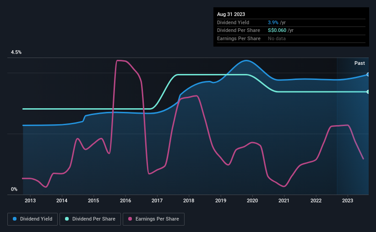Click the S$0.060 Dividend Per Share value
The image size is (376, 232).
coord(277,31)
